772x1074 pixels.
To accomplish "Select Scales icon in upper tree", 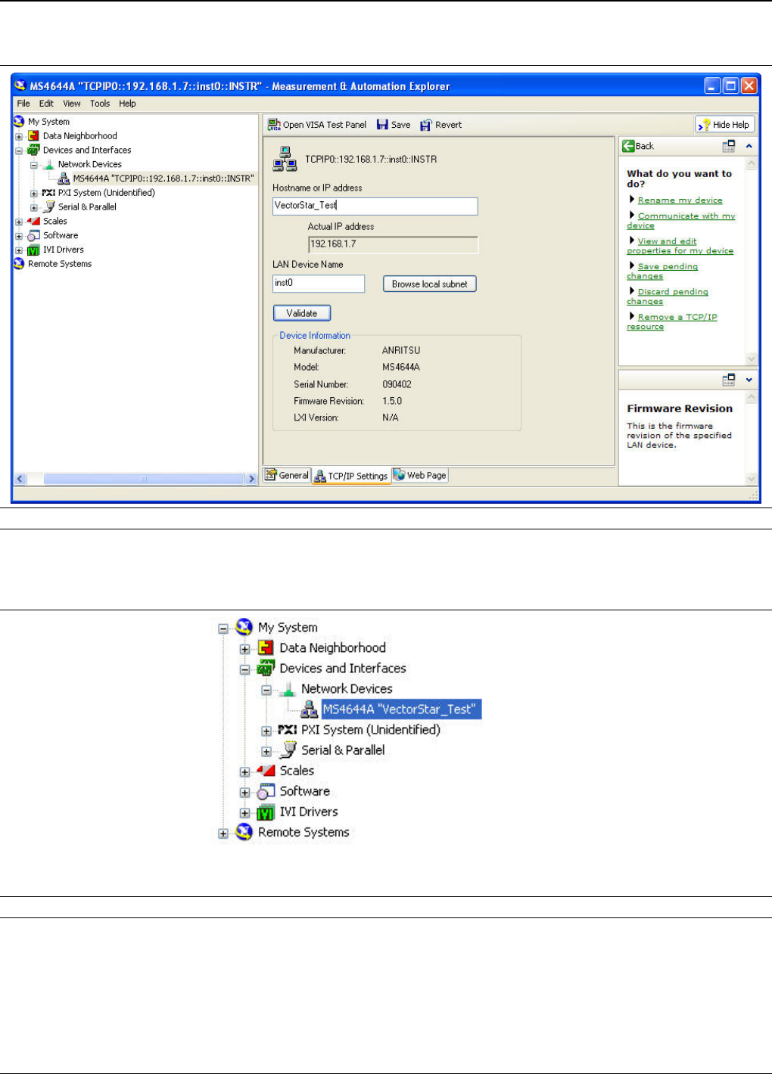I will (33, 221).
